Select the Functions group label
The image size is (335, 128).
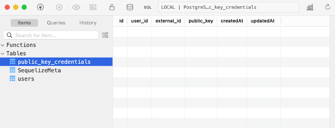21,45
